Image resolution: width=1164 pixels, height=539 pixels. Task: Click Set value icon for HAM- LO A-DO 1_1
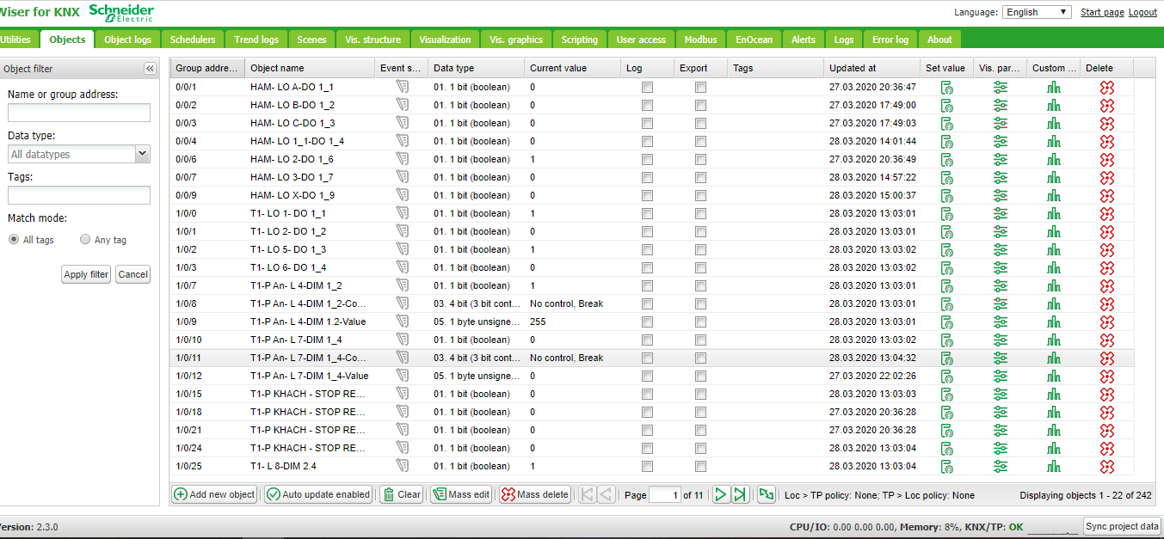coord(946,87)
